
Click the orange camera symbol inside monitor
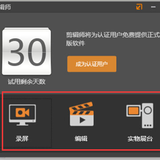[22, 112]
